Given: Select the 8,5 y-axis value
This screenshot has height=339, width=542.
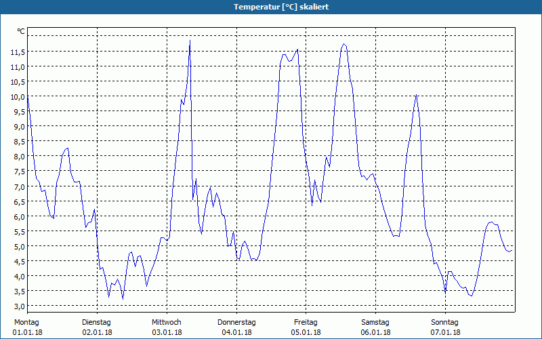Looking at the screenshot, I should (19, 142).
